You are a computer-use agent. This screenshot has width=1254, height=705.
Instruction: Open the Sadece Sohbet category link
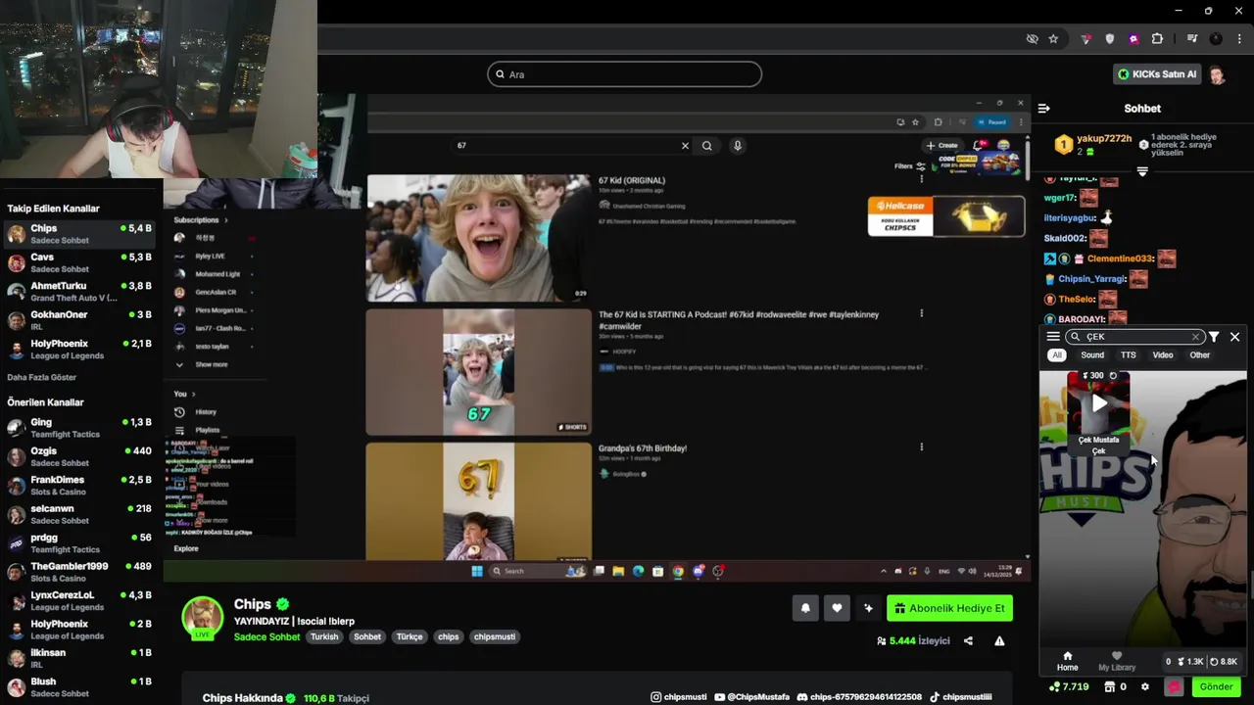point(266,636)
